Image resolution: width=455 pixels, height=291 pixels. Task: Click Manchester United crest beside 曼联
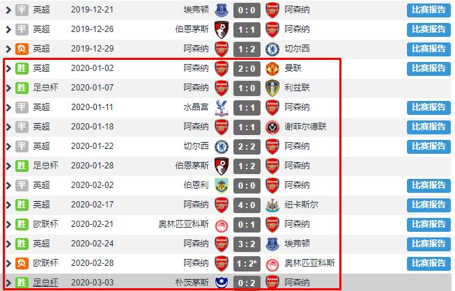click(x=272, y=68)
